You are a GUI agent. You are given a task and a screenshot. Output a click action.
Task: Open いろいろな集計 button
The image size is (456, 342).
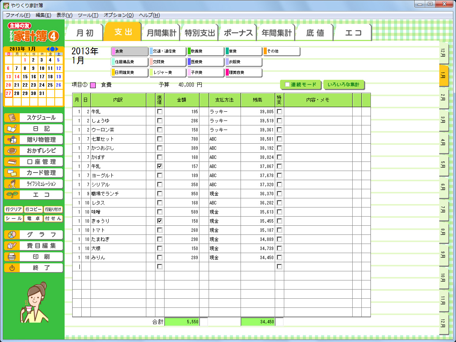click(x=344, y=85)
